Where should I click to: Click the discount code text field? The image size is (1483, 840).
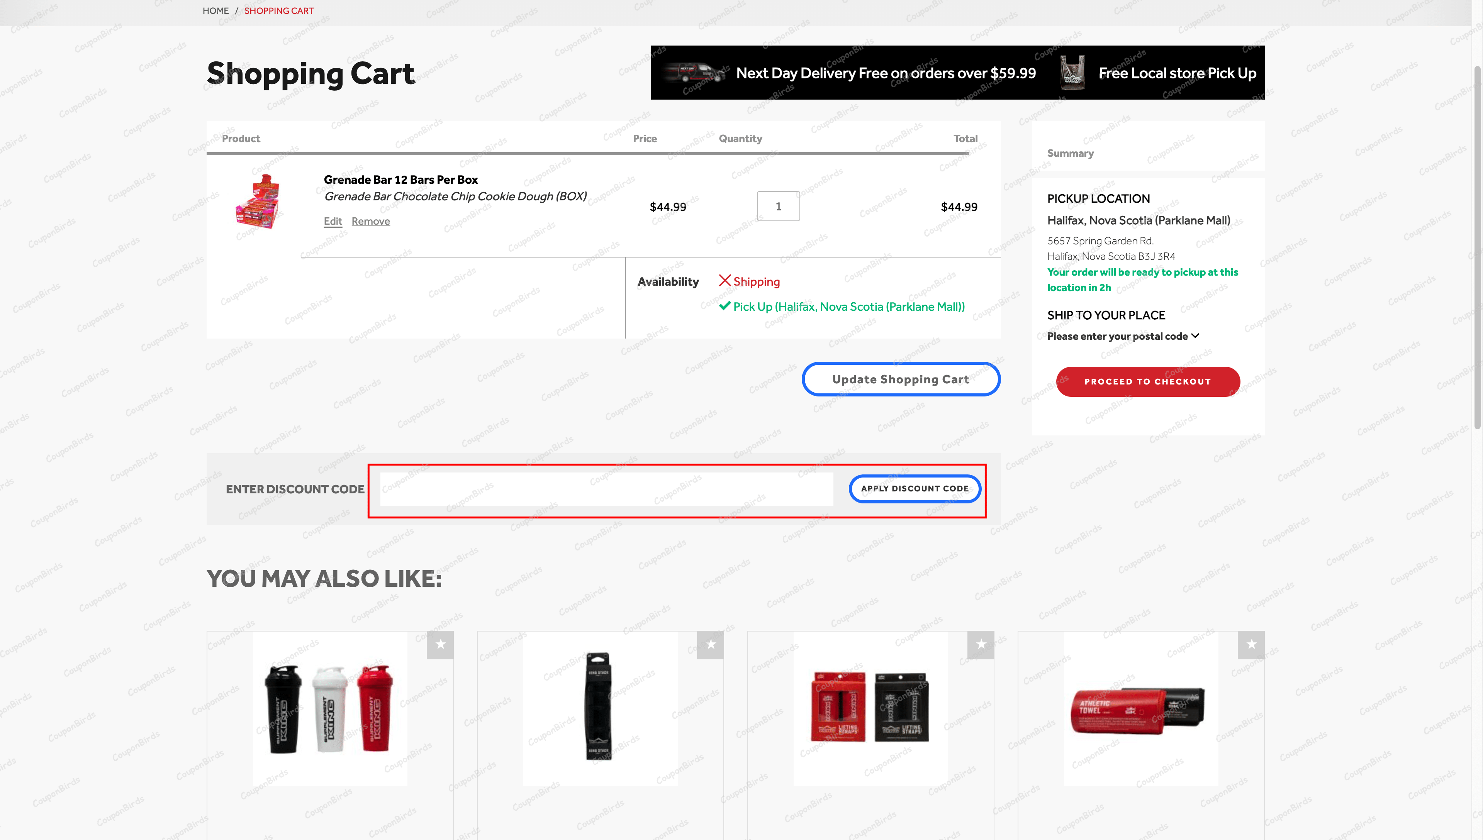606,489
